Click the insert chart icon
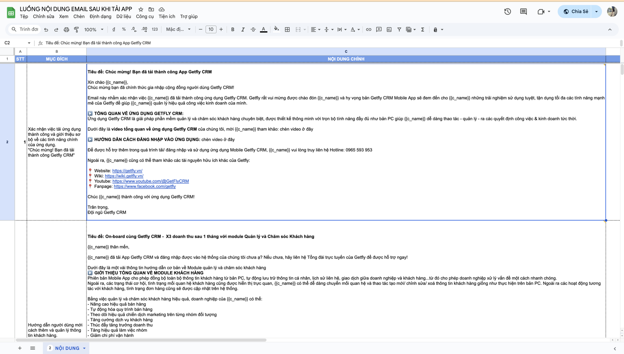 pyautogui.click(x=389, y=30)
